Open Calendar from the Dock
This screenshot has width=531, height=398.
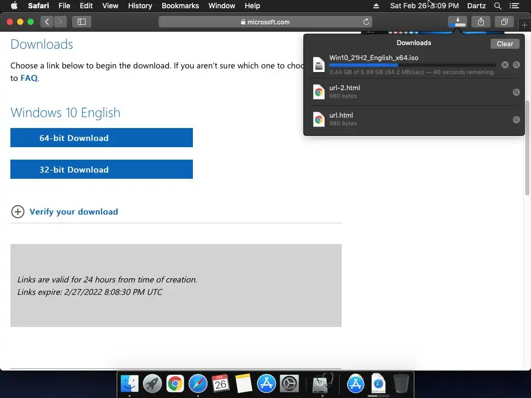click(x=220, y=383)
